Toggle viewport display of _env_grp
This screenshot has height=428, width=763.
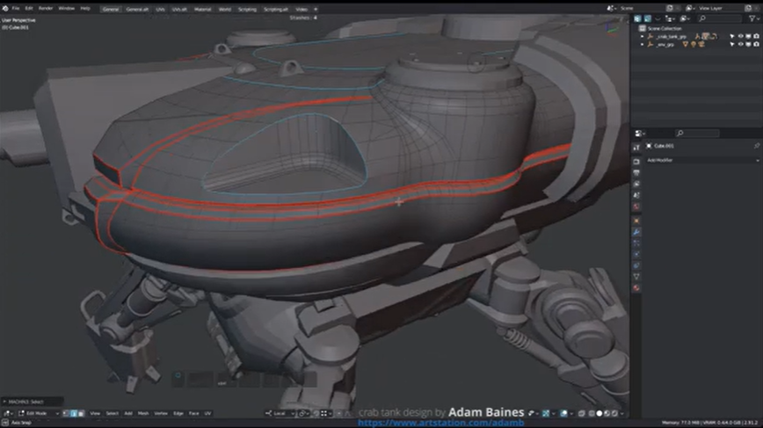click(748, 44)
